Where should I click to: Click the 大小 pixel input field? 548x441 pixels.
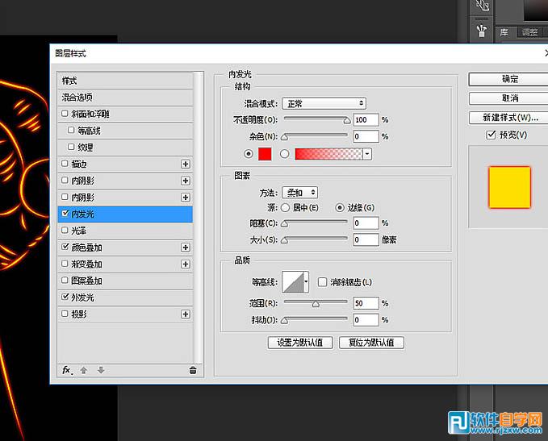[x=366, y=240]
